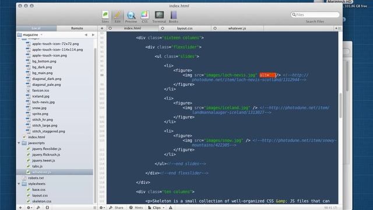Click the Hints button
373x210 pixels.
point(136,208)
